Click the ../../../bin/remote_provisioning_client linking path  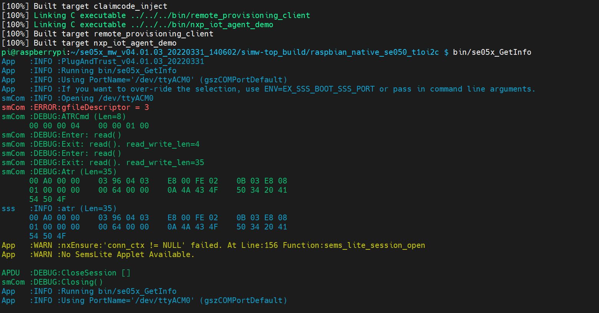click(x=220, y=15)
